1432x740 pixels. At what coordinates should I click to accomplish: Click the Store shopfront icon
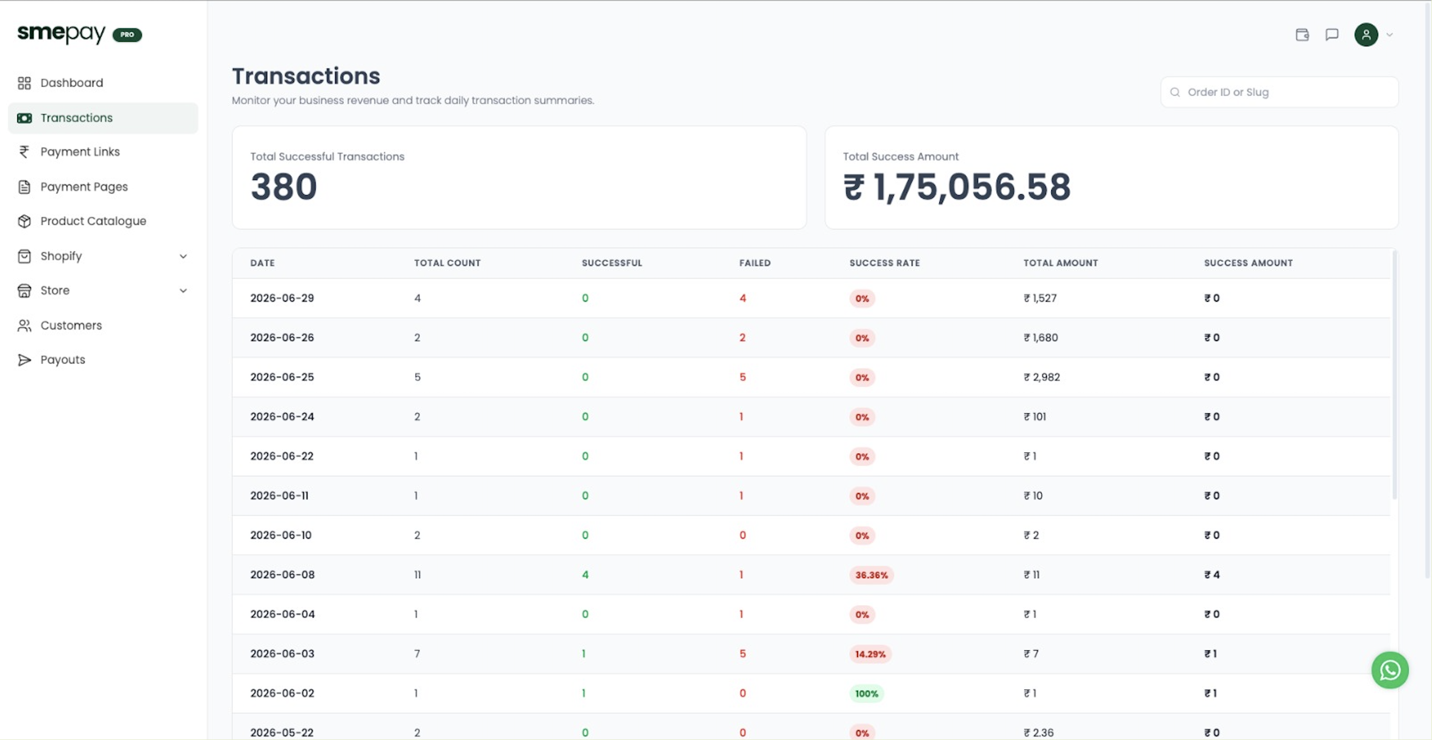[24, 290]
